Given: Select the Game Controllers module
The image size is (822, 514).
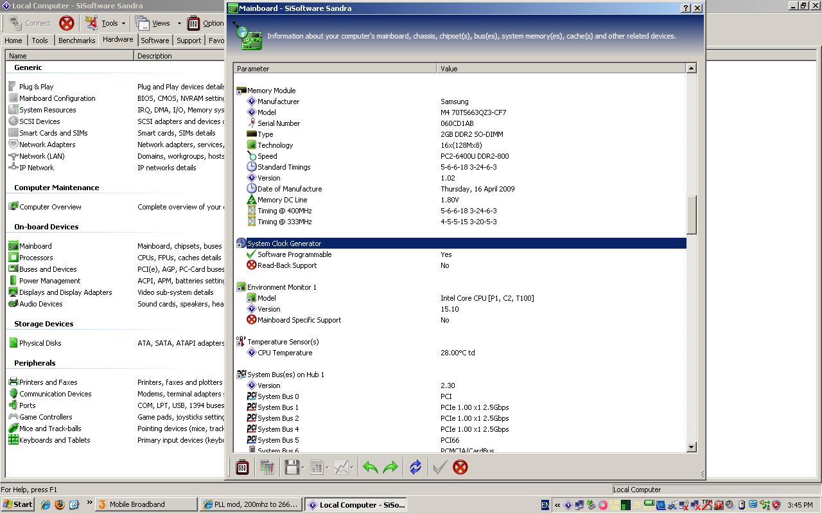Looking at the screenshot, I should click(40, 417).
